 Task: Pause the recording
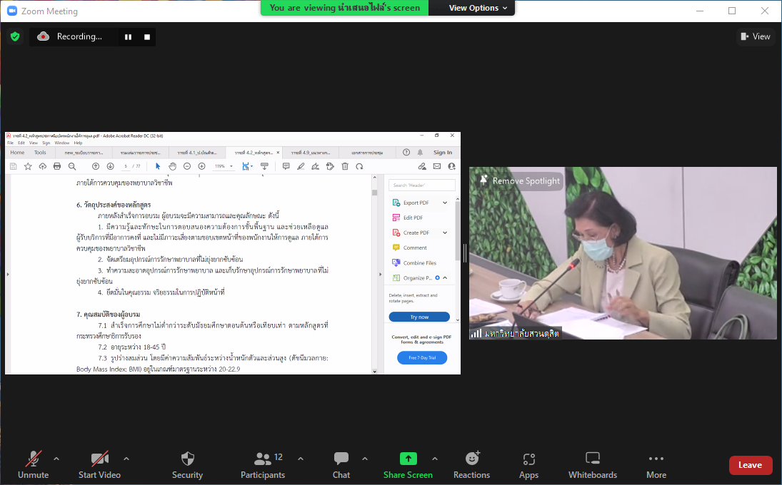coord(129,37)
